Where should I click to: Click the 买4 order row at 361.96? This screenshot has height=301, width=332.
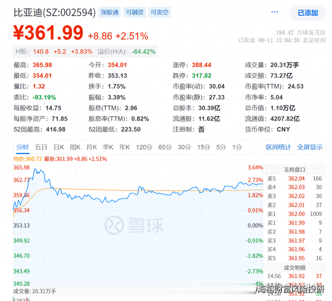[x=294, y=250]
